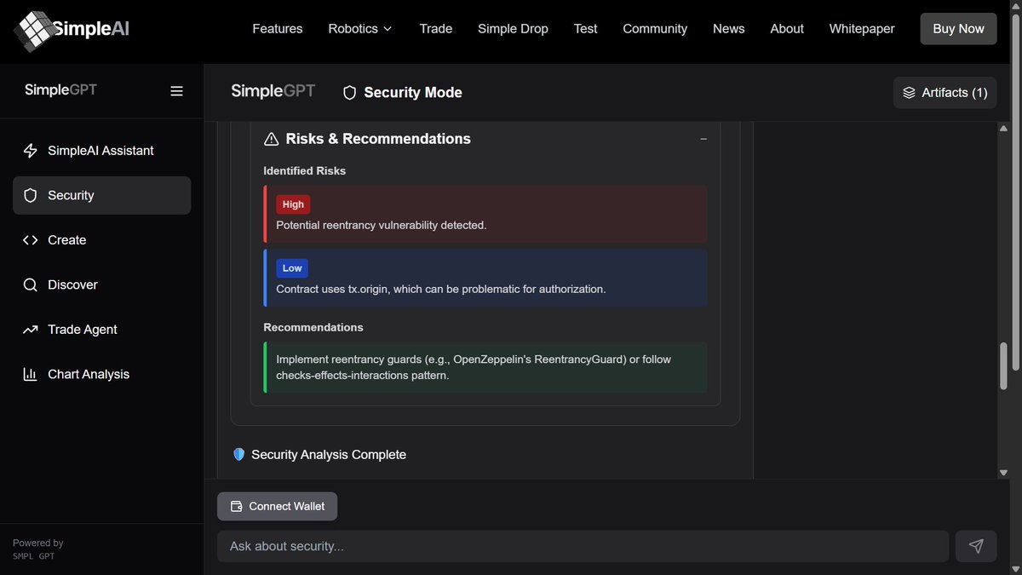Select Create in the sidebar
1022x575 pixels.
pyautogui.click(x=102, y=240)
